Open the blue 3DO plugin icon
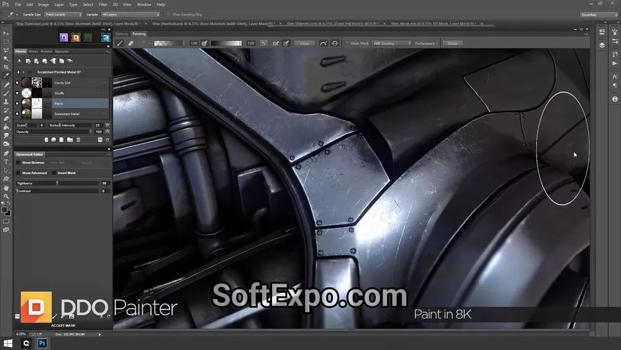The width and height of the screenshot is (621, 350). 106,37
